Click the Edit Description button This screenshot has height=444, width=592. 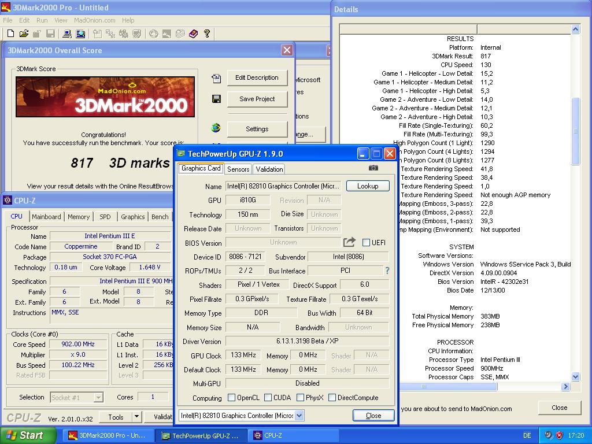[x=257, y=78]
